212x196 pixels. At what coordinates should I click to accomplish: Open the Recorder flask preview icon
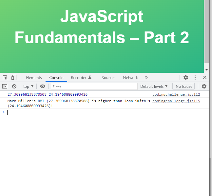(90, 77)
